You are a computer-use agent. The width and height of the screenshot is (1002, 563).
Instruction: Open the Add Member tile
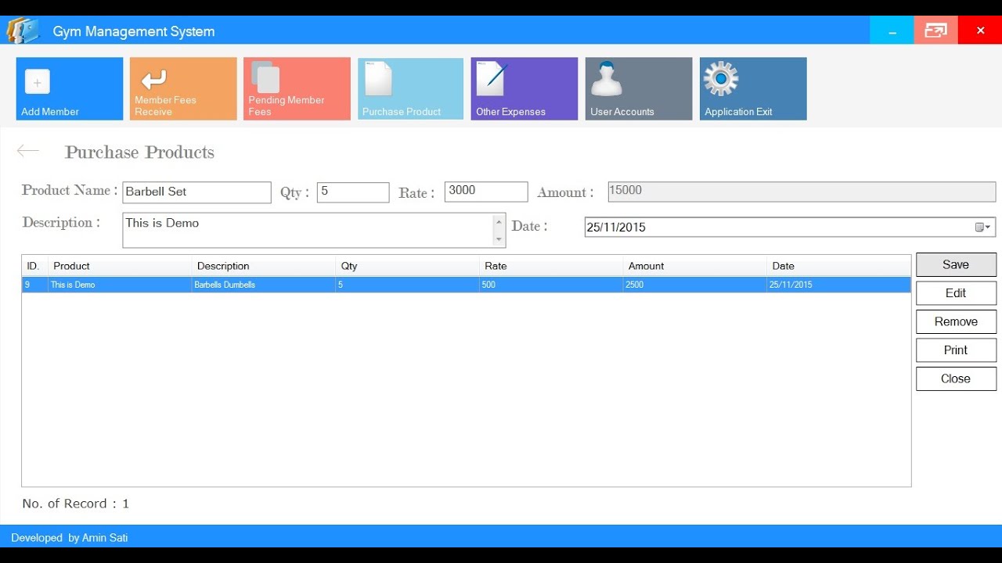tap(70, 88)
